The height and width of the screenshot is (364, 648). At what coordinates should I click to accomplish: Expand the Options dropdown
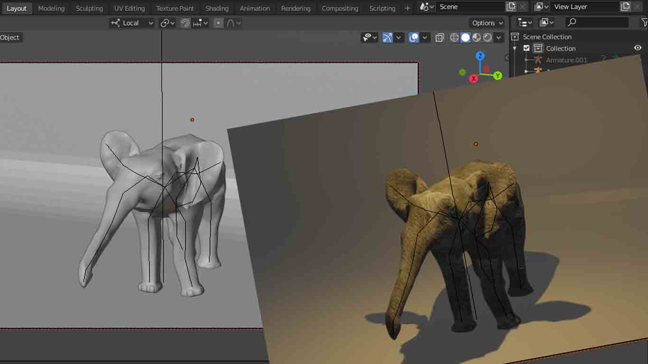(x=487, y=23)
